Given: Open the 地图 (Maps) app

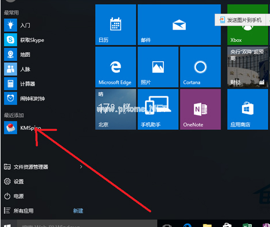Looking at the screenshot, I should click(x=17, y=54).
